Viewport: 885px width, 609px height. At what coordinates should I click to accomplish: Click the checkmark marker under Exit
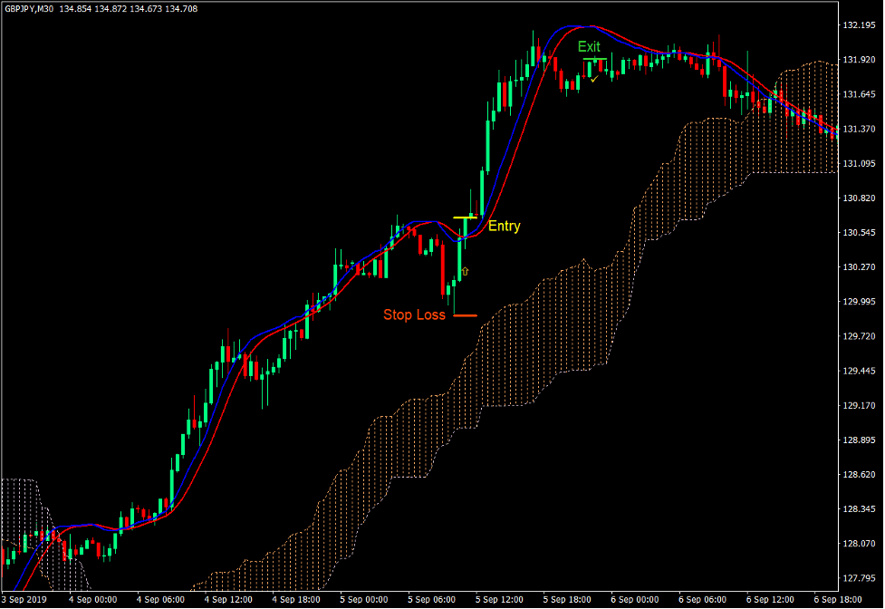[x=593, y=77]
